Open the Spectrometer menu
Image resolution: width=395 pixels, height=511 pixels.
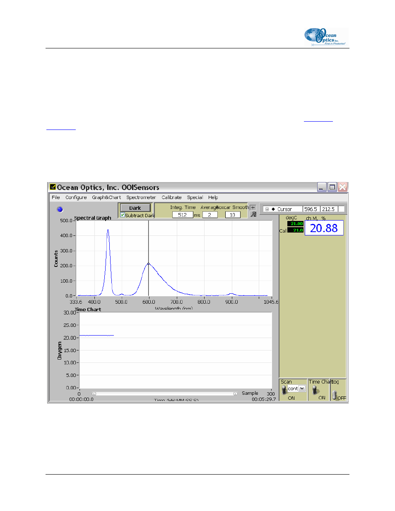(x=141, y=198)
